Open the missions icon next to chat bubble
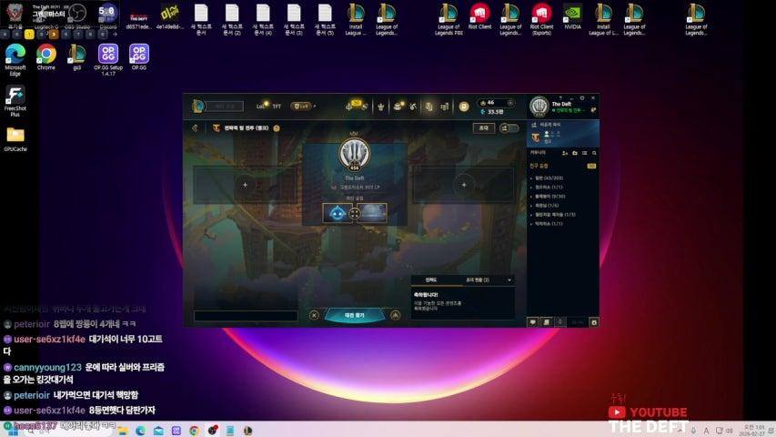The image size is (776, 437). [x=547, y=322]
